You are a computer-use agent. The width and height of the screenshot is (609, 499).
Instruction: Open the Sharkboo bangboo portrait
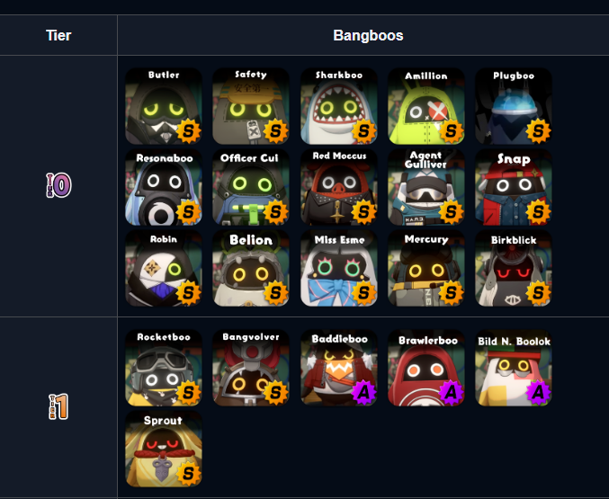point(338,106)
